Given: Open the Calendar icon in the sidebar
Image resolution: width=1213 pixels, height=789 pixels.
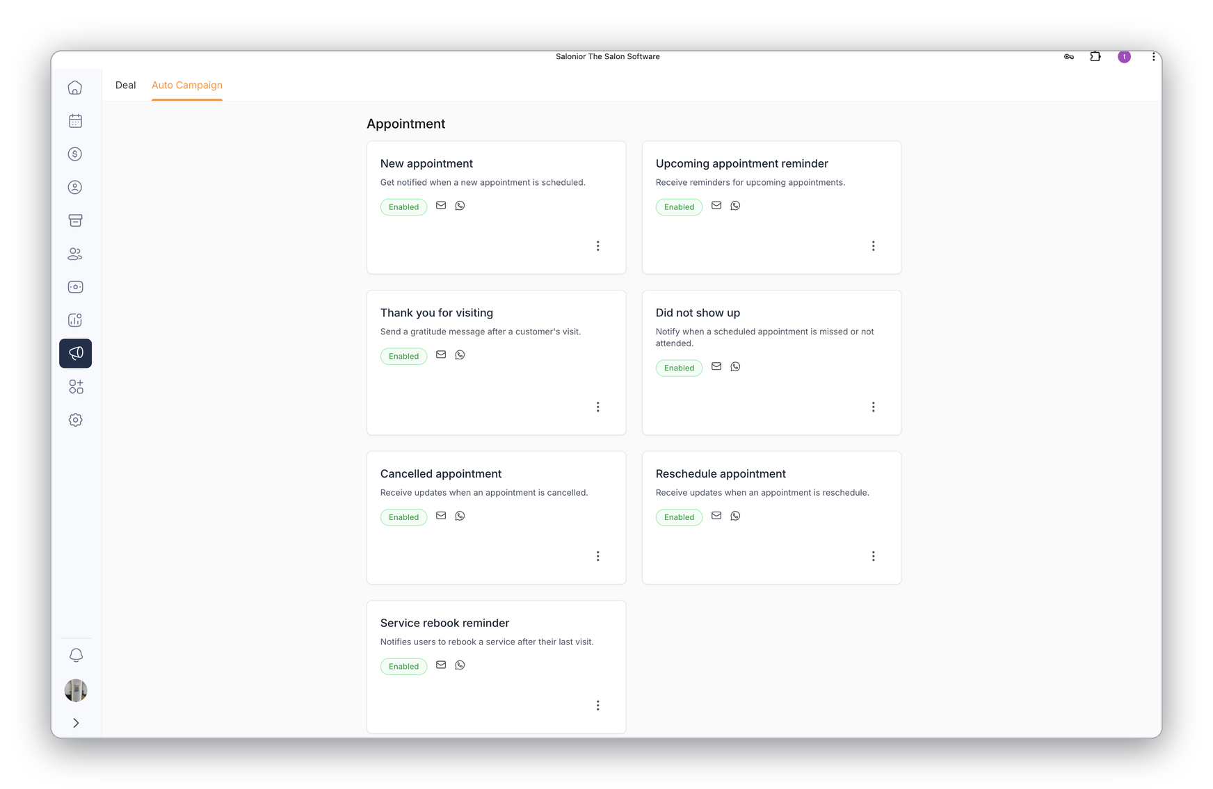Looking at the screenshot, I should click(75, 121).
